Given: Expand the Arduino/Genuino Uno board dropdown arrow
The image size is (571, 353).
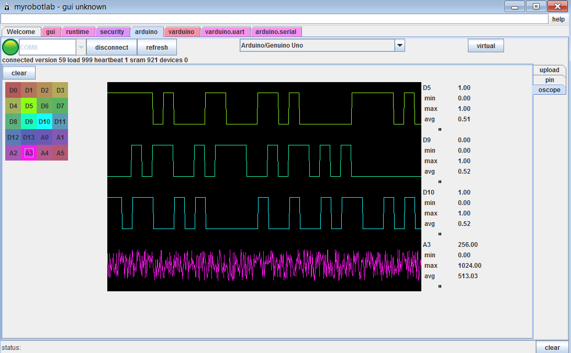Looking at the screenshot, I should click(400, 45).
